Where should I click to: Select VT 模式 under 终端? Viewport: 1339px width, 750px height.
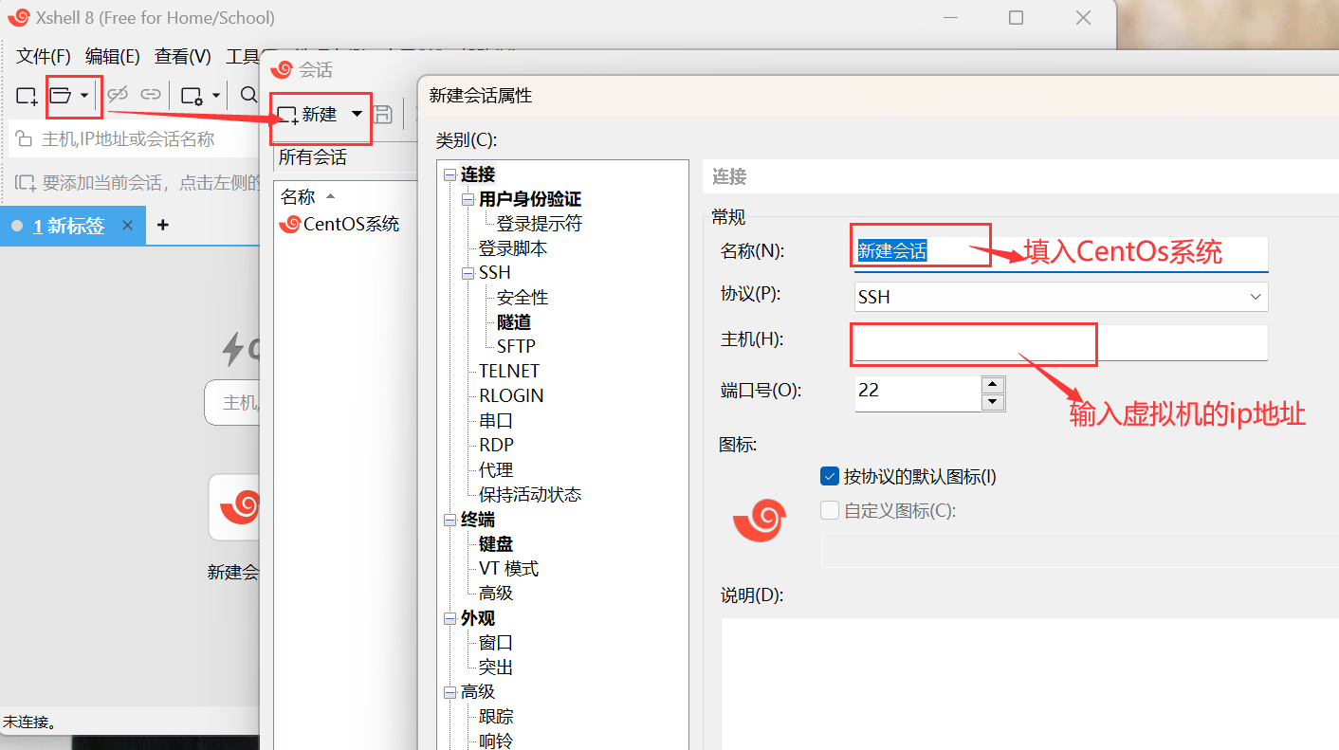[508, 569]
